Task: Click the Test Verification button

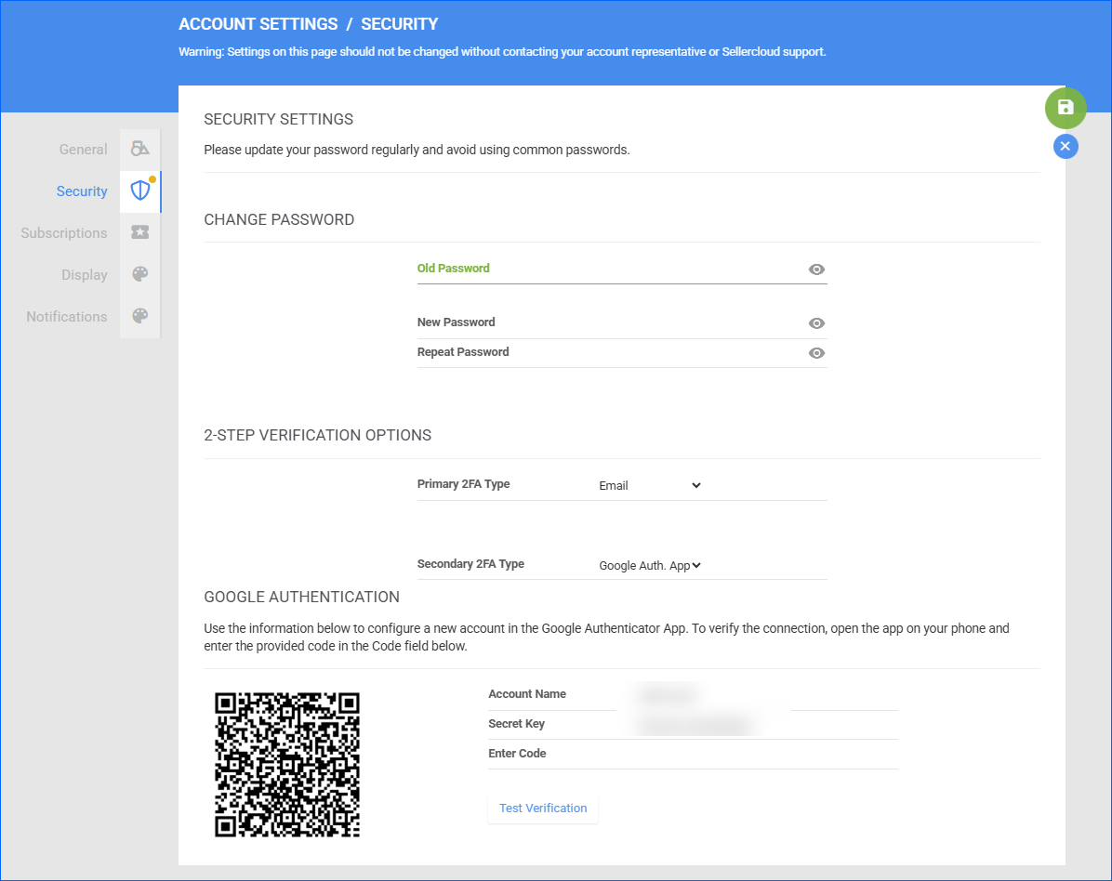Action: (x=543, y=809)
